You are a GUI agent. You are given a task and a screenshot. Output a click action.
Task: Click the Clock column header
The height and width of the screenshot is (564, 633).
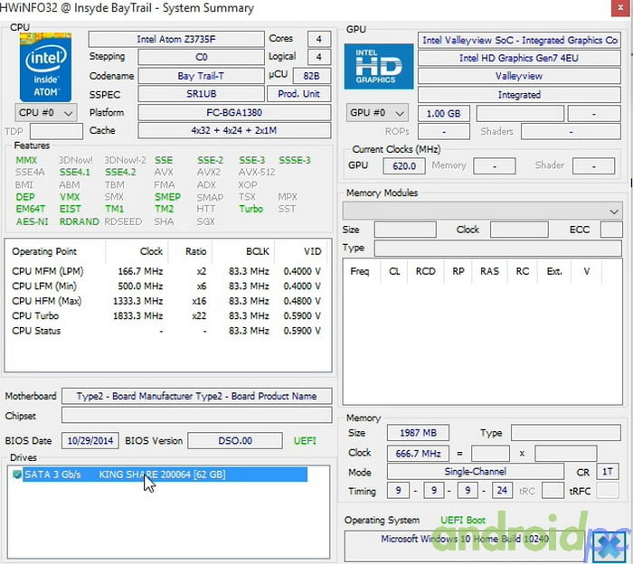(x=137, y=252)
